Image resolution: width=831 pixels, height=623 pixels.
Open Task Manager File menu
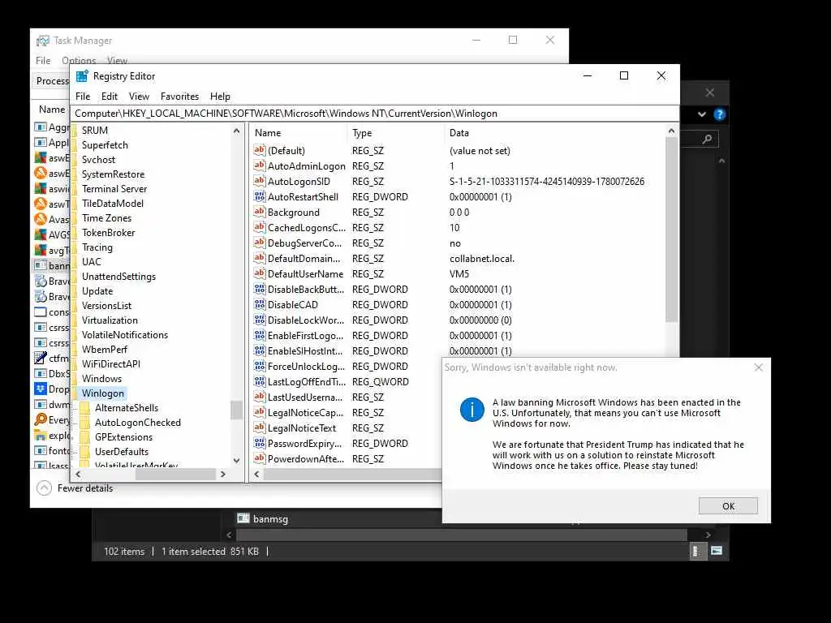click(x=43, y=60)
